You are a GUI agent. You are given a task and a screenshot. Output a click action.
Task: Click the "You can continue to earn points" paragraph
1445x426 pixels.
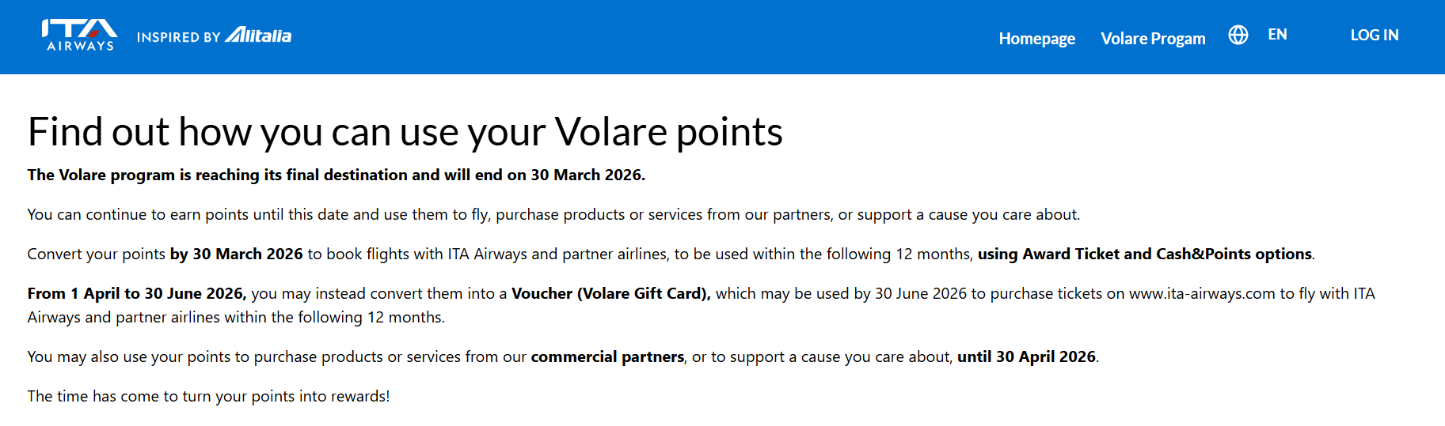tap(553, 214)
